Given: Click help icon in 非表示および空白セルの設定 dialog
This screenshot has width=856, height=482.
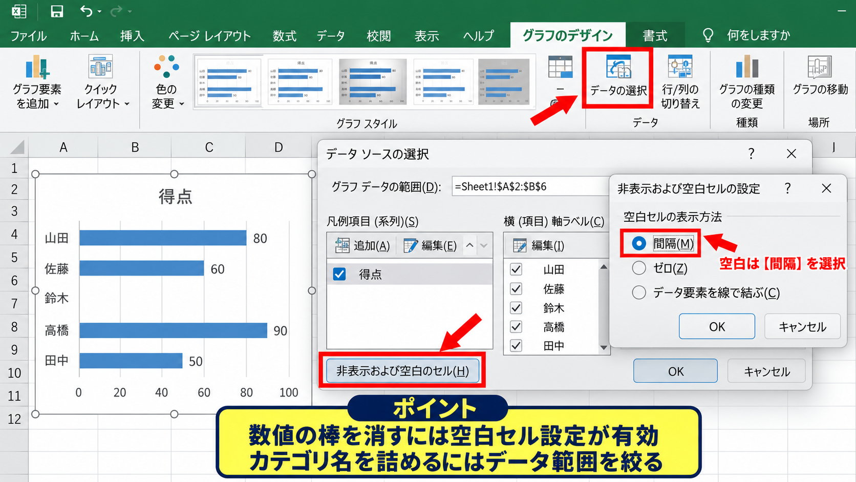Looking at the screenshot, I should tap(787, 188).
